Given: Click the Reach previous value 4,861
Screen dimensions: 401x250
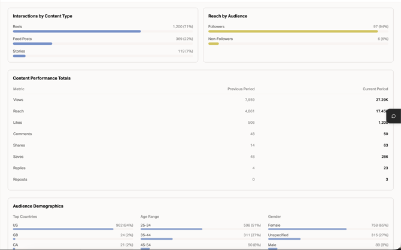Looking at the screenshot, I should click(250, 111).
